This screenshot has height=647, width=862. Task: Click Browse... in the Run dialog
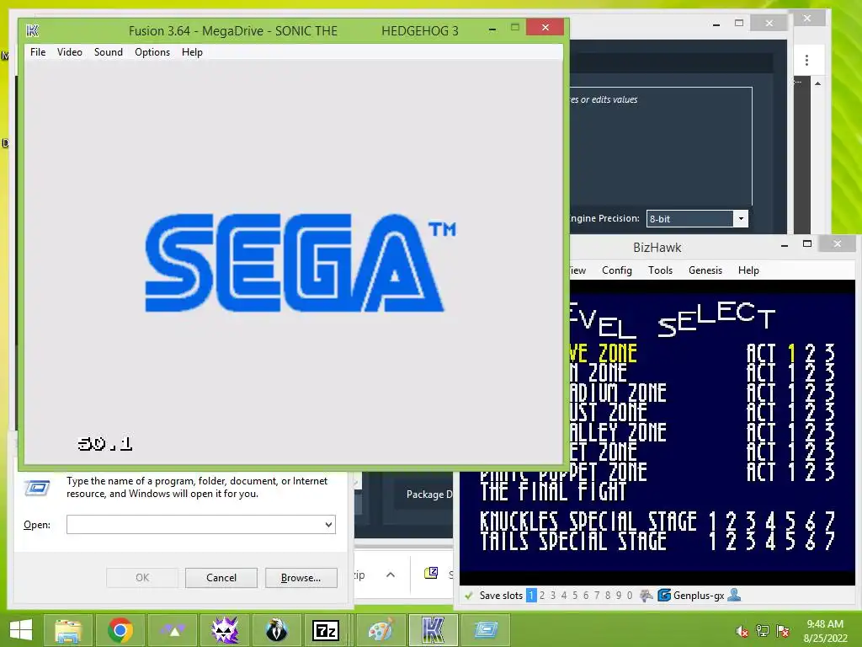[x=301, y=578]
